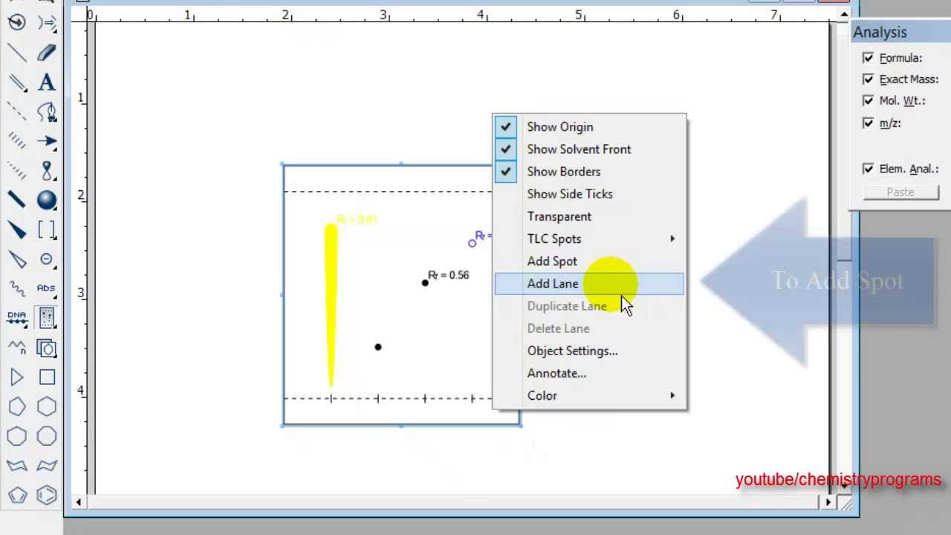Select the Brackets tool
Viewport: 951px width, 535px height.
pos(47,230)
